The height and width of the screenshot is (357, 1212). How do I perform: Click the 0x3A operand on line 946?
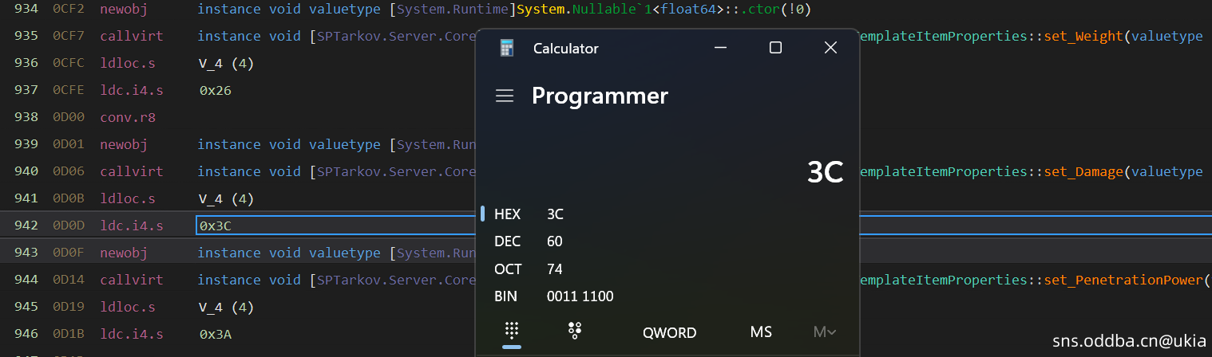point(216,334)
